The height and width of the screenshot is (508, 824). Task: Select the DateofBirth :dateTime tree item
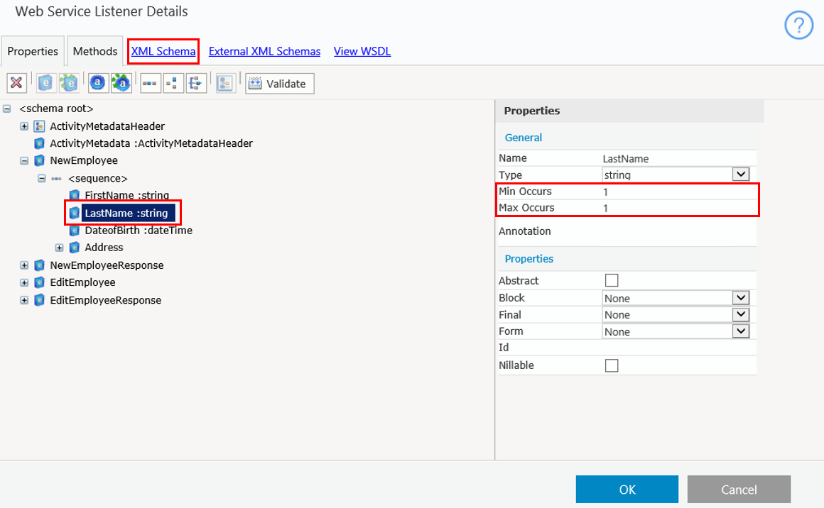click(x=139, y=231)
